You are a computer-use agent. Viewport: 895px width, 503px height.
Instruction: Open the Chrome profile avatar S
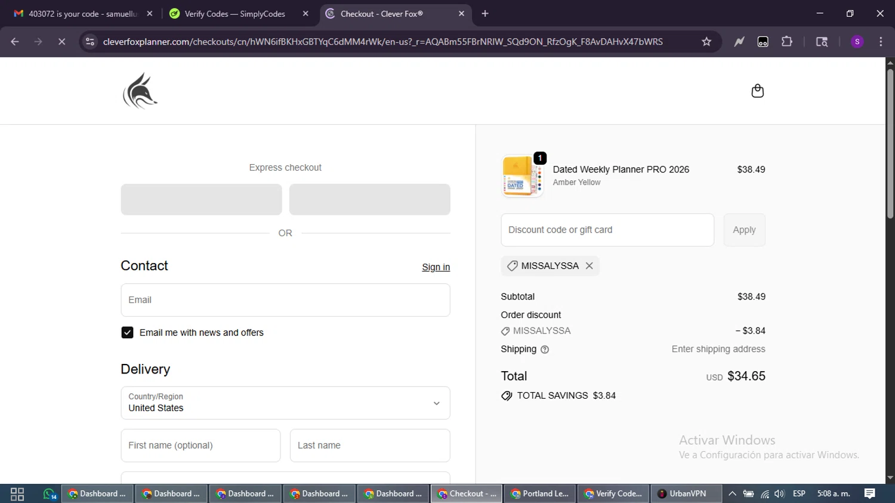(857, 42)
